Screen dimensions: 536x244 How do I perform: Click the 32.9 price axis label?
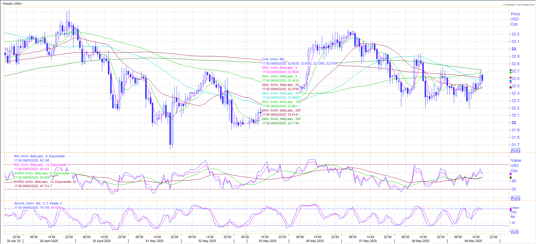pos(515,56)
